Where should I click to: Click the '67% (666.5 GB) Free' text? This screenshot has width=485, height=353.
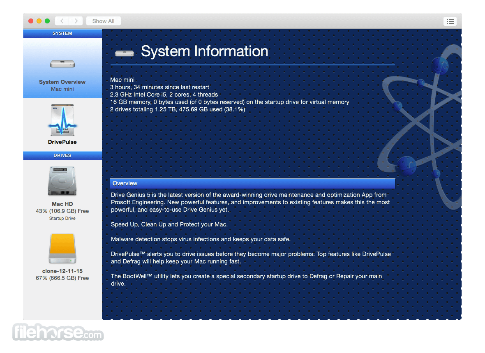coord(62,278)
